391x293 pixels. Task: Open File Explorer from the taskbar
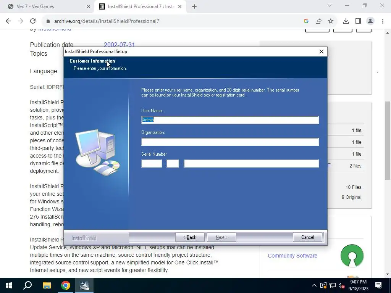point(47,285)
